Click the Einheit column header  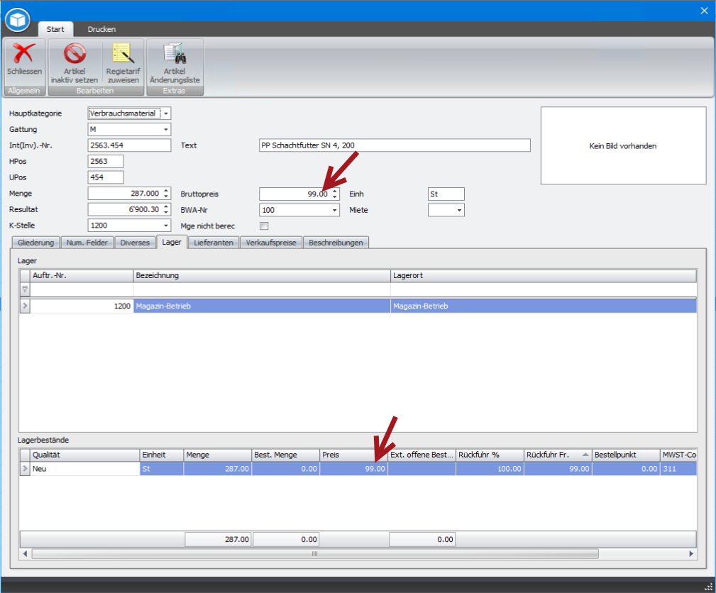(x=162, y=455)
